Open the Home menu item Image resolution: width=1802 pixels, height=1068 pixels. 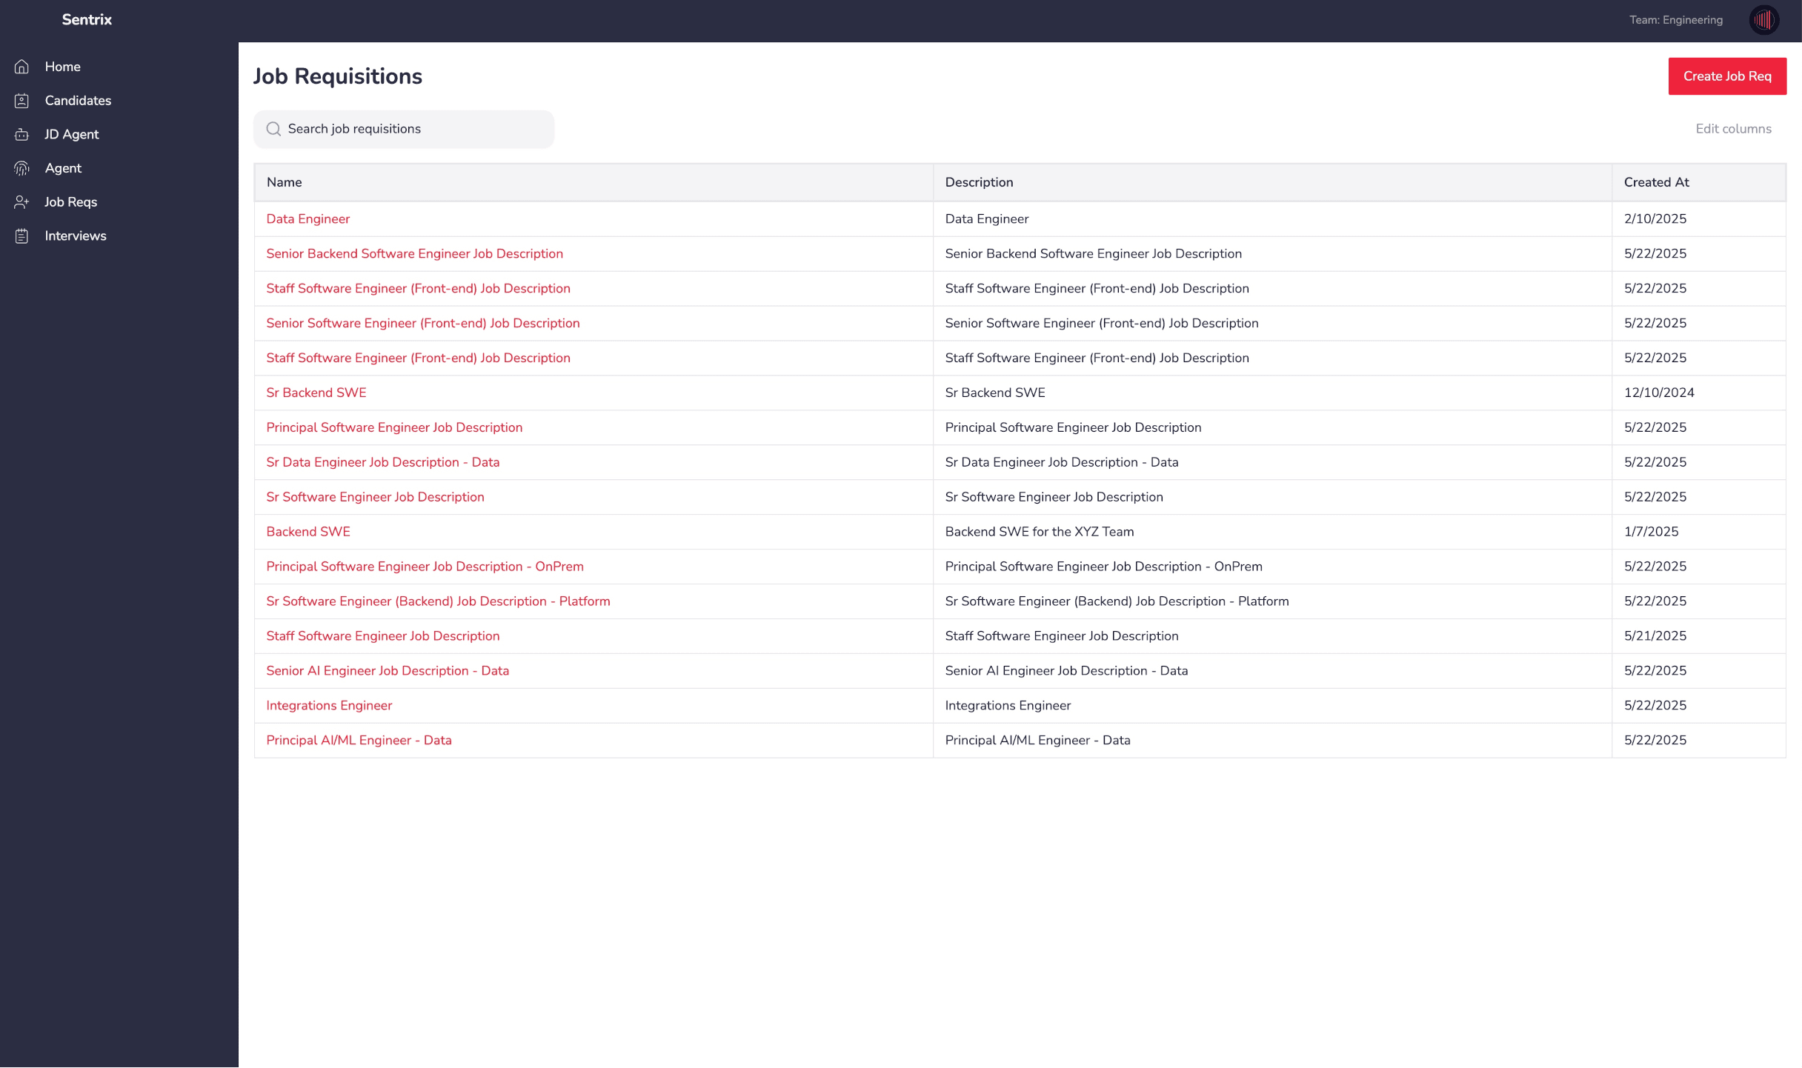(62, 67)
